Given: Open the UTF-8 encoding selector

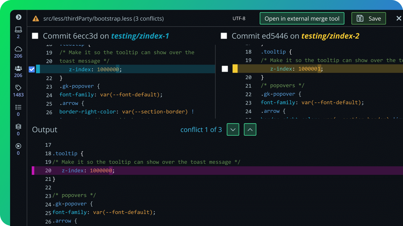Looking at the screenshot, I should coord(239,18).
